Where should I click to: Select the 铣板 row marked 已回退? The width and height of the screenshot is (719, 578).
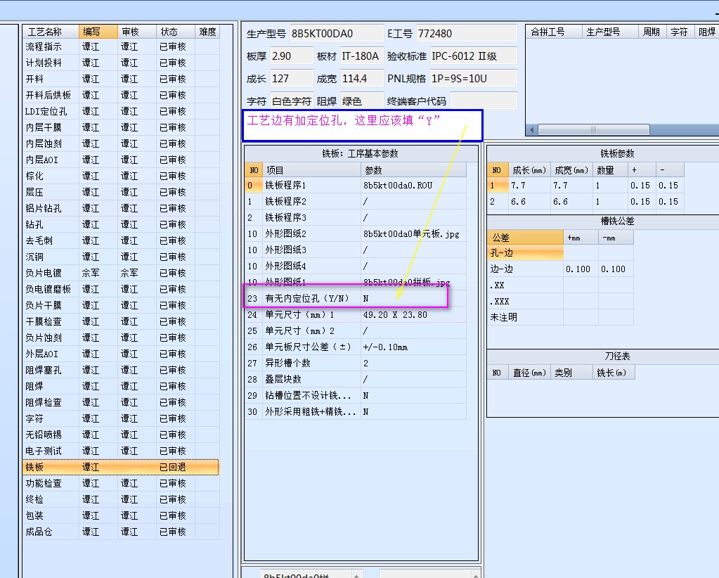coord(121,467)
